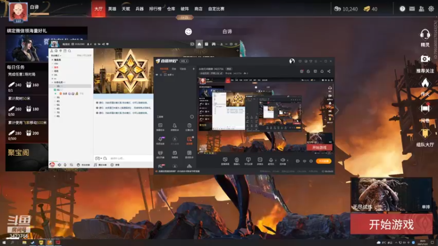
Task: Click the camera source icon in stream toolbar
Action: coord(237,160)
